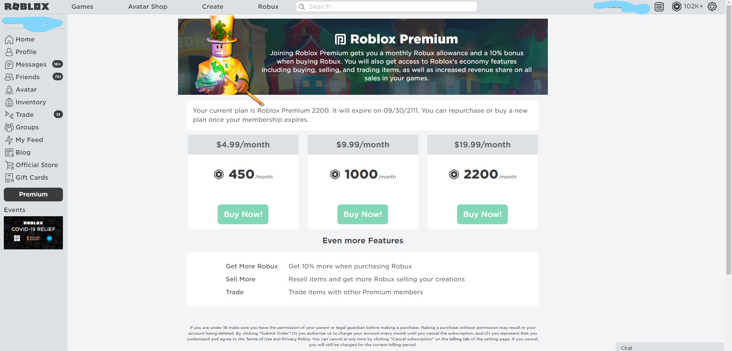Open Home from the sidebar
This screenshot has height=351, width=732.
[24, 39]
